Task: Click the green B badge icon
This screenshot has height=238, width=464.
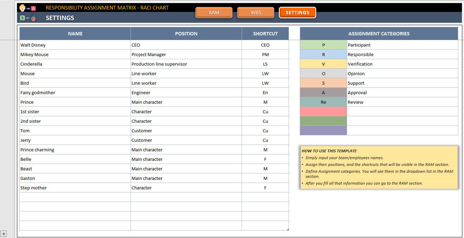Action: point(22,18)
